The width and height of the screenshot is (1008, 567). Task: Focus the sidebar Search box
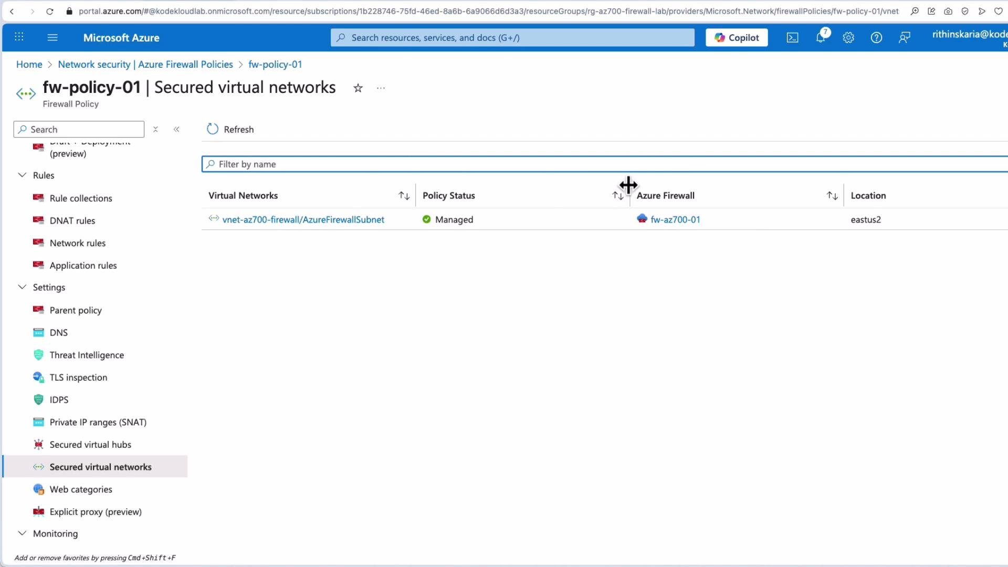coord(79,129)
